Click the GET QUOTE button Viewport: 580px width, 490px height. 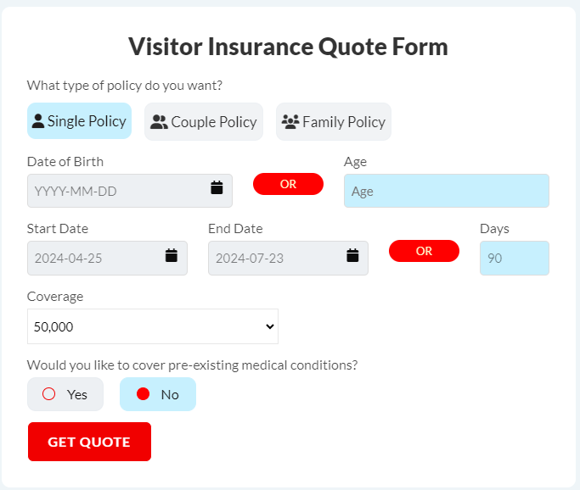(x=89, y=442)
